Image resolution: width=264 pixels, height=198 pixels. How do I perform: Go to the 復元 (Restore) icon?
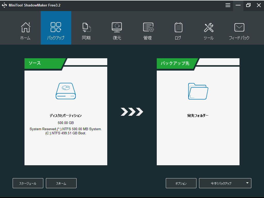click(117, 27)
